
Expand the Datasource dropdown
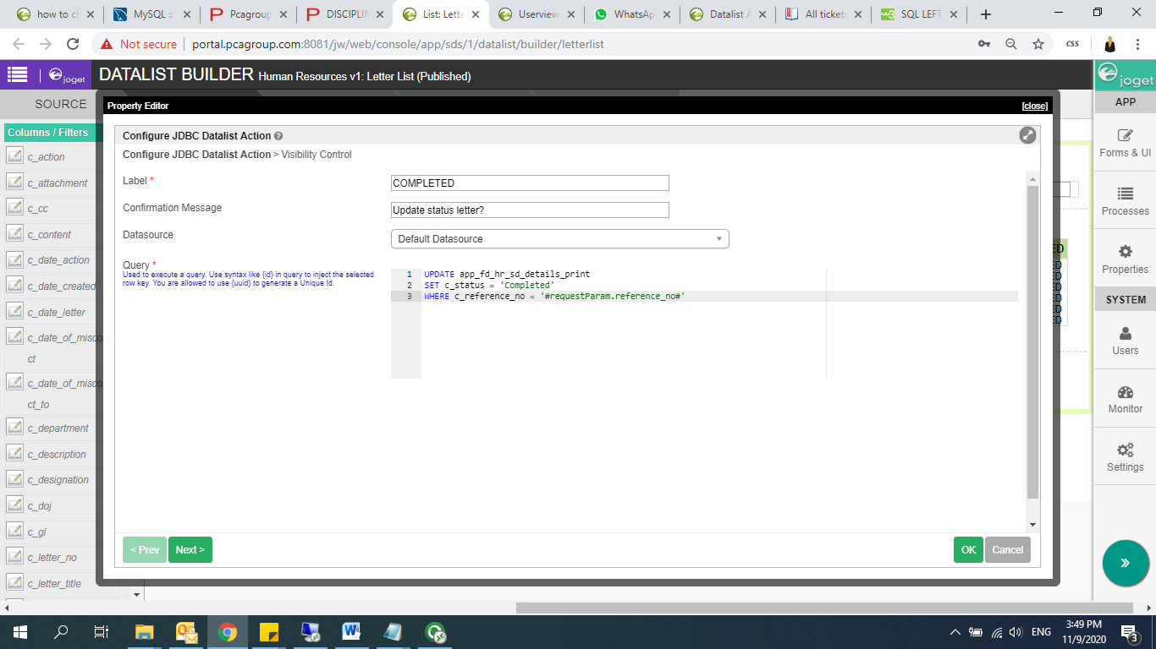click(x=559, y=239)
